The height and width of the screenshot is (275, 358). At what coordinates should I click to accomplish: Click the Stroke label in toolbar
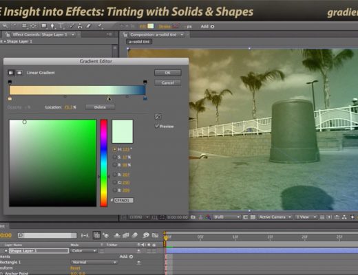165,27
